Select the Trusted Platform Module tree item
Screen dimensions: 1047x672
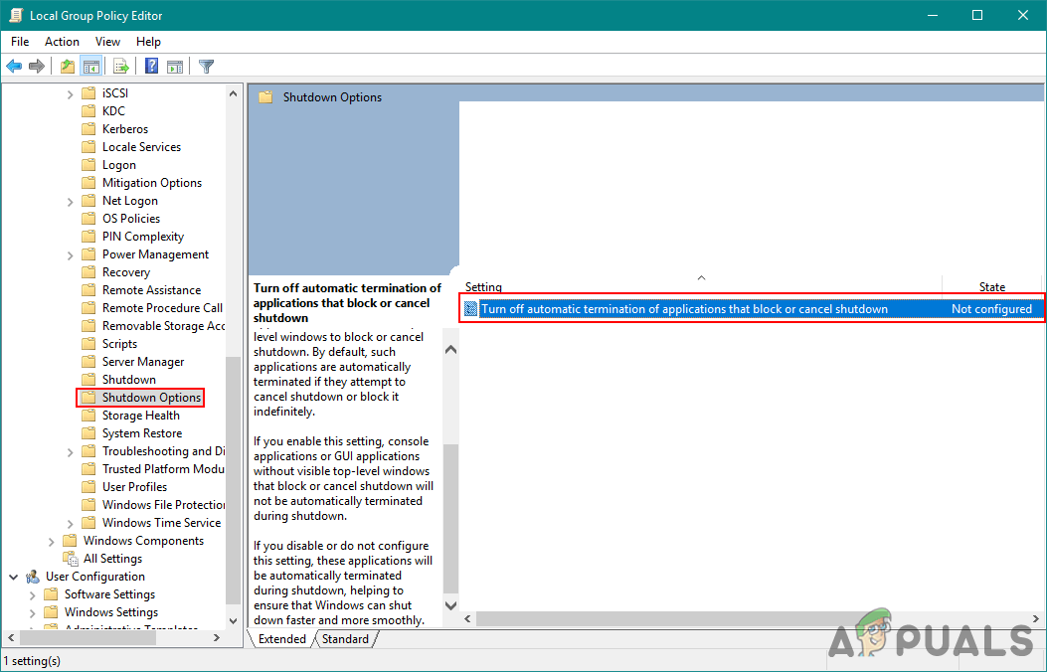tap(162, 469)
